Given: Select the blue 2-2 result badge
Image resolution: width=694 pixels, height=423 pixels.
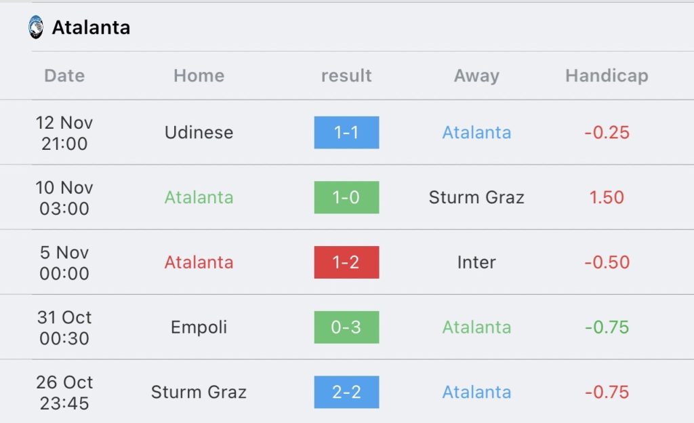Looking at the screenshot, I should [346, 392].
